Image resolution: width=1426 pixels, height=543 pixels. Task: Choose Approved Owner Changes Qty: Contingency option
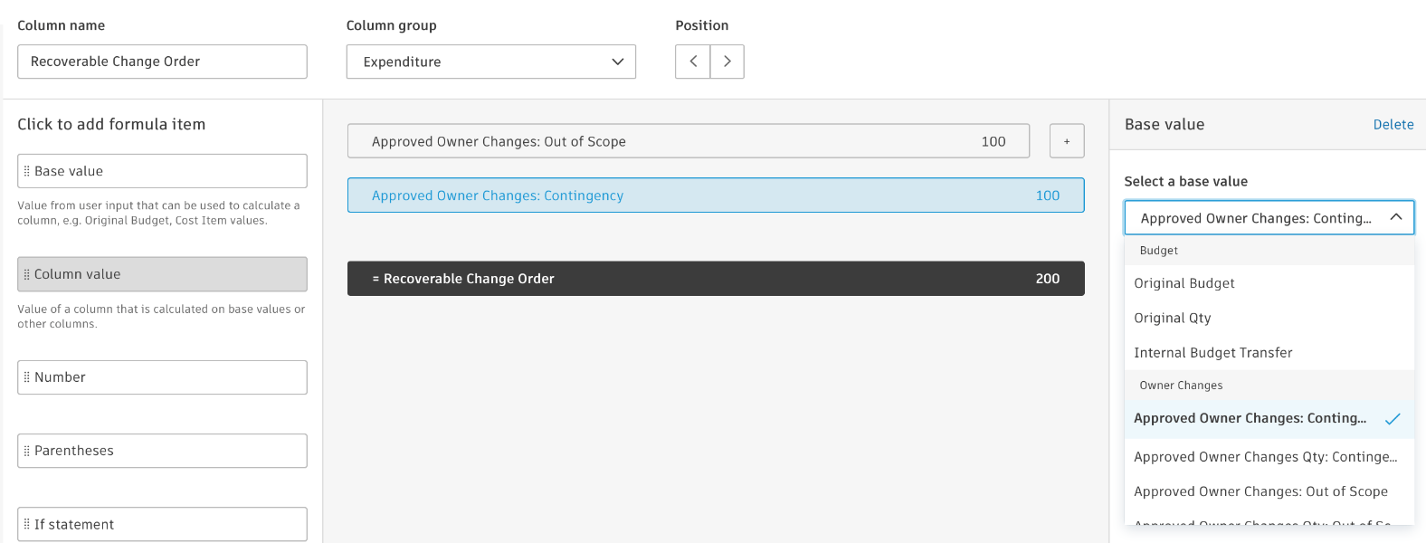point(1265,457)
